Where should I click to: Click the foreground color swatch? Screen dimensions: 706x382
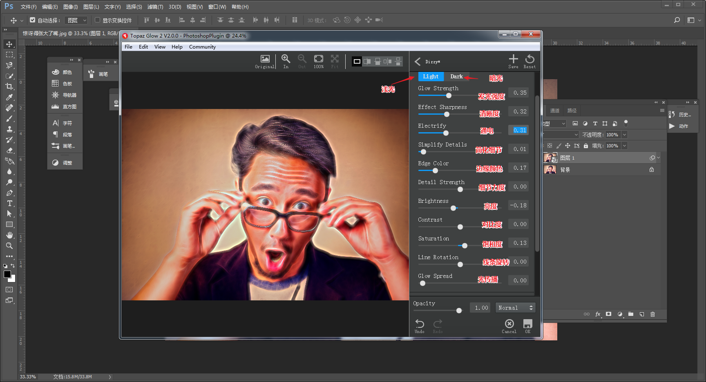[x=7, y=274]
